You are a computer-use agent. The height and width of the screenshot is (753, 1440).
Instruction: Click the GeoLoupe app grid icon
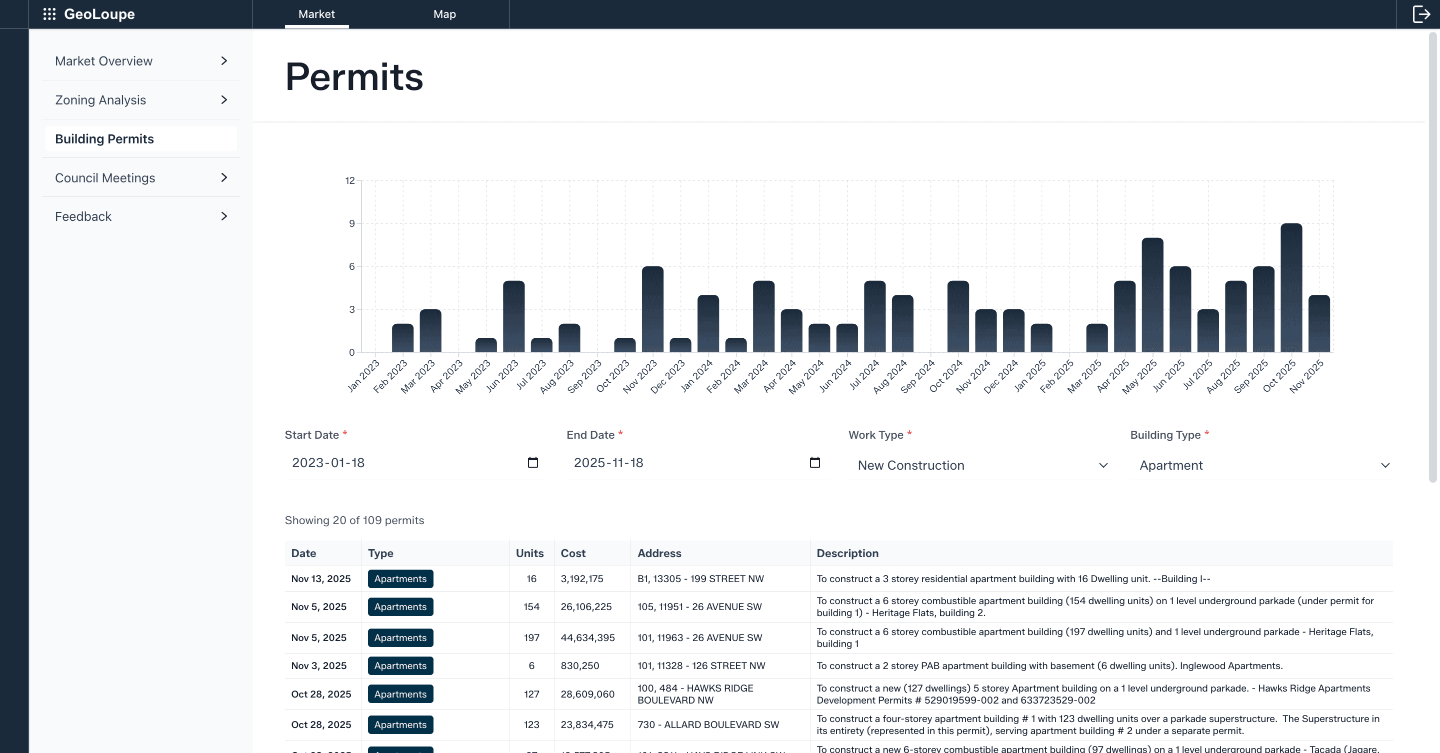click(50, 14)
